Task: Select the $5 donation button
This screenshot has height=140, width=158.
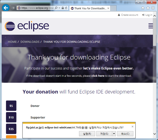Action: [x=11, y=106]
